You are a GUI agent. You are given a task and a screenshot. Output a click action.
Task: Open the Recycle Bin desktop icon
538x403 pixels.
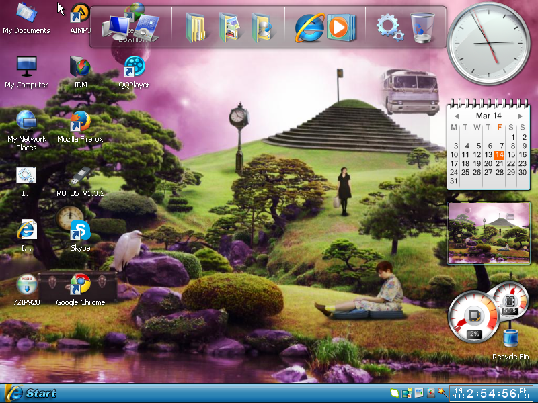pyautogui.click(x=510, y=344)
